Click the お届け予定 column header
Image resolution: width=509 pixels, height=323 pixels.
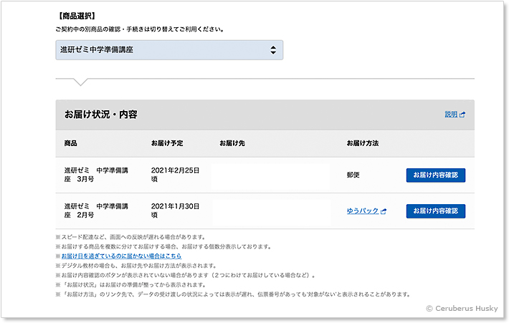click(x=167, y=143)
